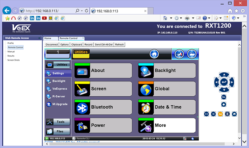This screenshot has width=249, height=148.
Task: Click the up arrow on the directional pad
Action: click(224, 74)
